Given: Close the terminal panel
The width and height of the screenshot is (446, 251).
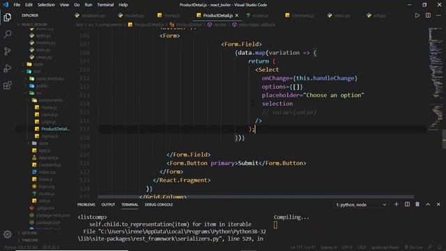Looking at the screenshot, I should coord(438,204).
